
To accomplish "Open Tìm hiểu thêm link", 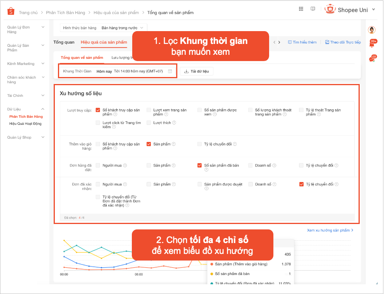I will pos(302,42).
